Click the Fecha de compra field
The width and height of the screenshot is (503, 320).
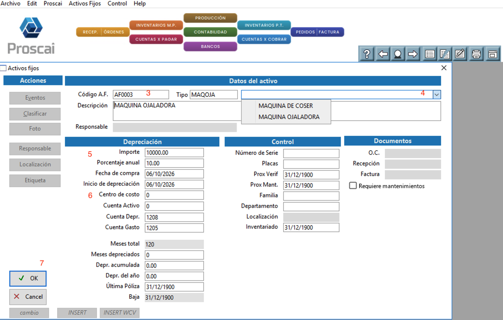tap(174, 174)
